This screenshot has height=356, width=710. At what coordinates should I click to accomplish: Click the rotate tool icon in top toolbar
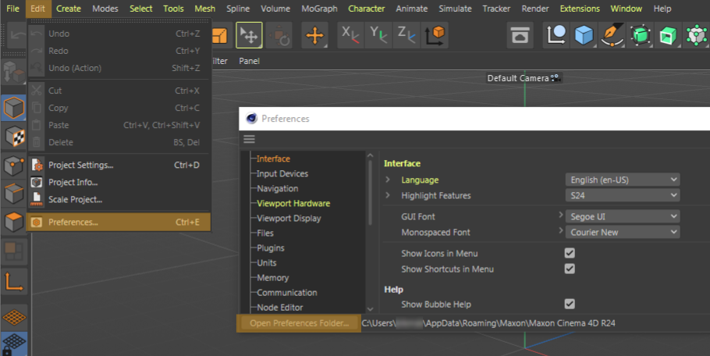[279, 35]
